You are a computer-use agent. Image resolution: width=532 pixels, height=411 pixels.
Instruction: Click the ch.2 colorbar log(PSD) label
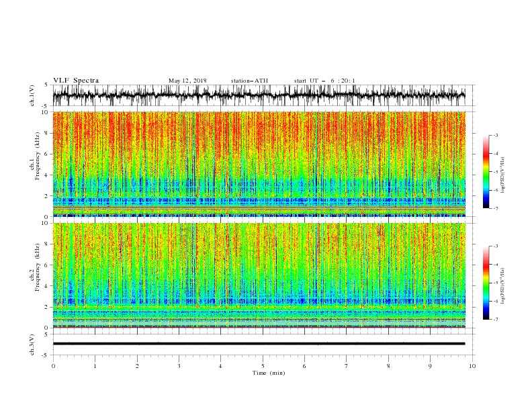502,286
